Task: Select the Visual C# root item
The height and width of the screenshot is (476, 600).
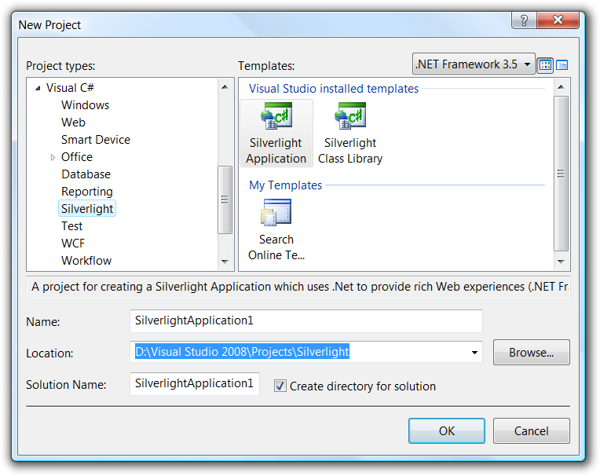Action: click(70, 88)
